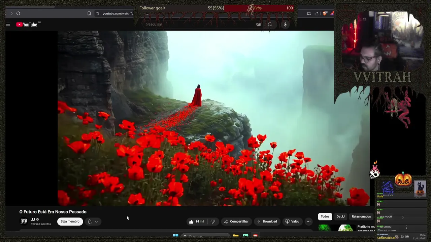Screen dimensions: 431x242
Task: Open the recommended video three-dot options
Action: [x=406, y=227]
